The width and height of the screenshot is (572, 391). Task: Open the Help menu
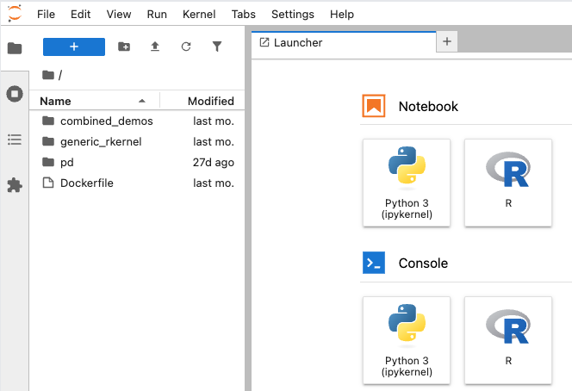coord(342,15)
